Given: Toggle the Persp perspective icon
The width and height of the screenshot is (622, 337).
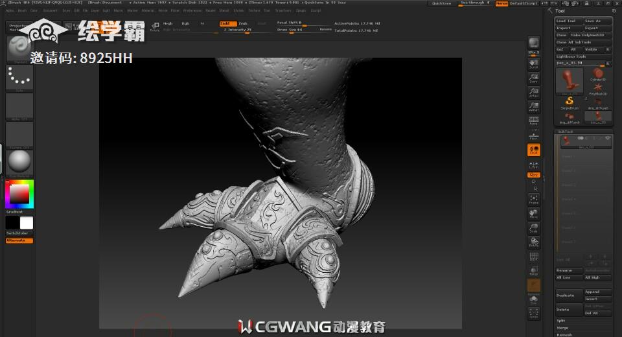Looking at the screenshot, I should [x=533, y=121].
